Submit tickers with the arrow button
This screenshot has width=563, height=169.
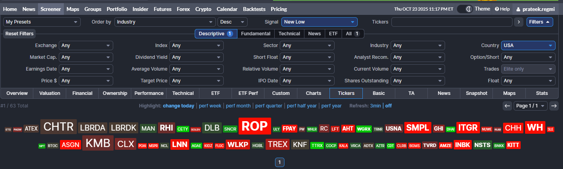pos(519,22)
